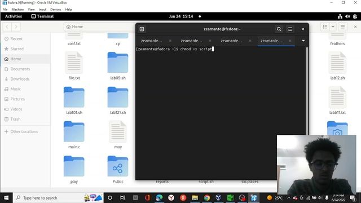361x203 pixels.
Task: Click the terminal command line input
Action: pos(175,49)
